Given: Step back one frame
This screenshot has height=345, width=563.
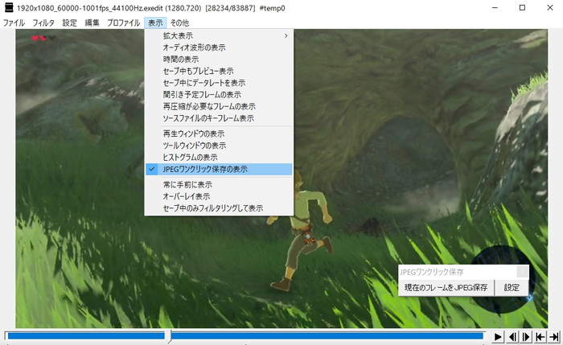Looking at the screenshot, I should [x=513, y=337].
